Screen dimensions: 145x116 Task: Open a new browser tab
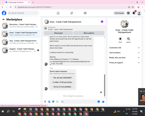click(33, 2)
